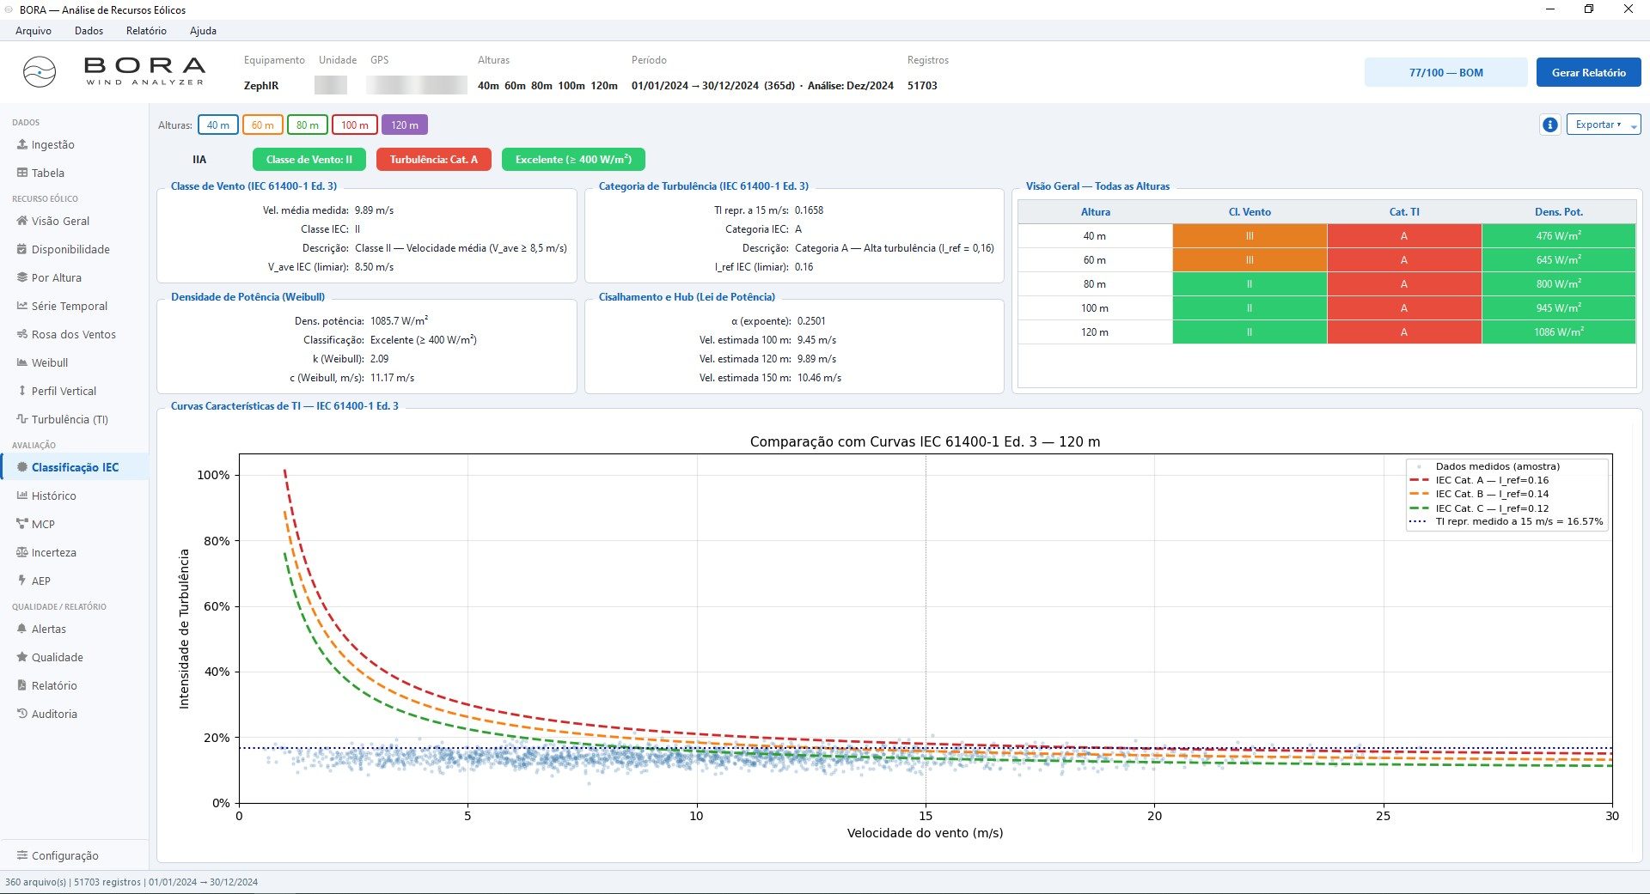This screenshot has height=894, width=1650.
Task: Open the Ajuda menu
Action: tap(203, 31)
